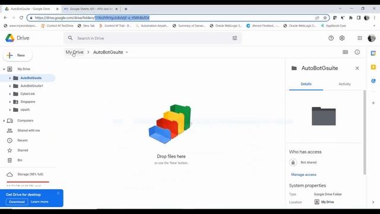Click the search magnifier icon
Viewport: 380px width, 214px height.
pos(70,38)
